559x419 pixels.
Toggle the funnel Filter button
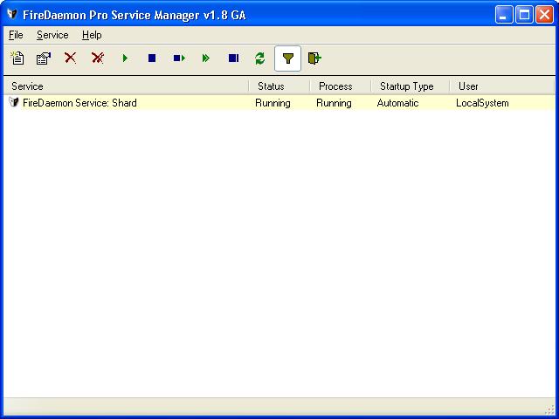[x=287, y=58]
